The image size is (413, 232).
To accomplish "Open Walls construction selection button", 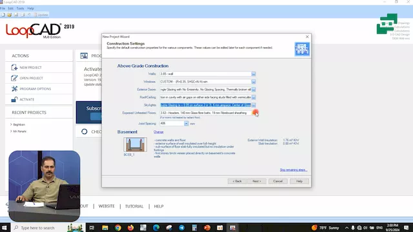I will click(254, 74).
